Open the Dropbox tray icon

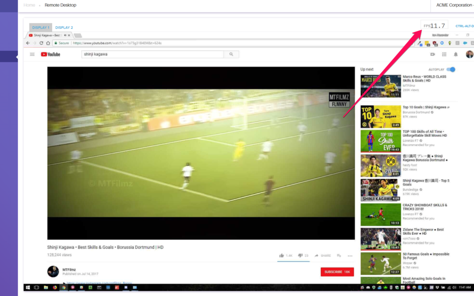437,288
